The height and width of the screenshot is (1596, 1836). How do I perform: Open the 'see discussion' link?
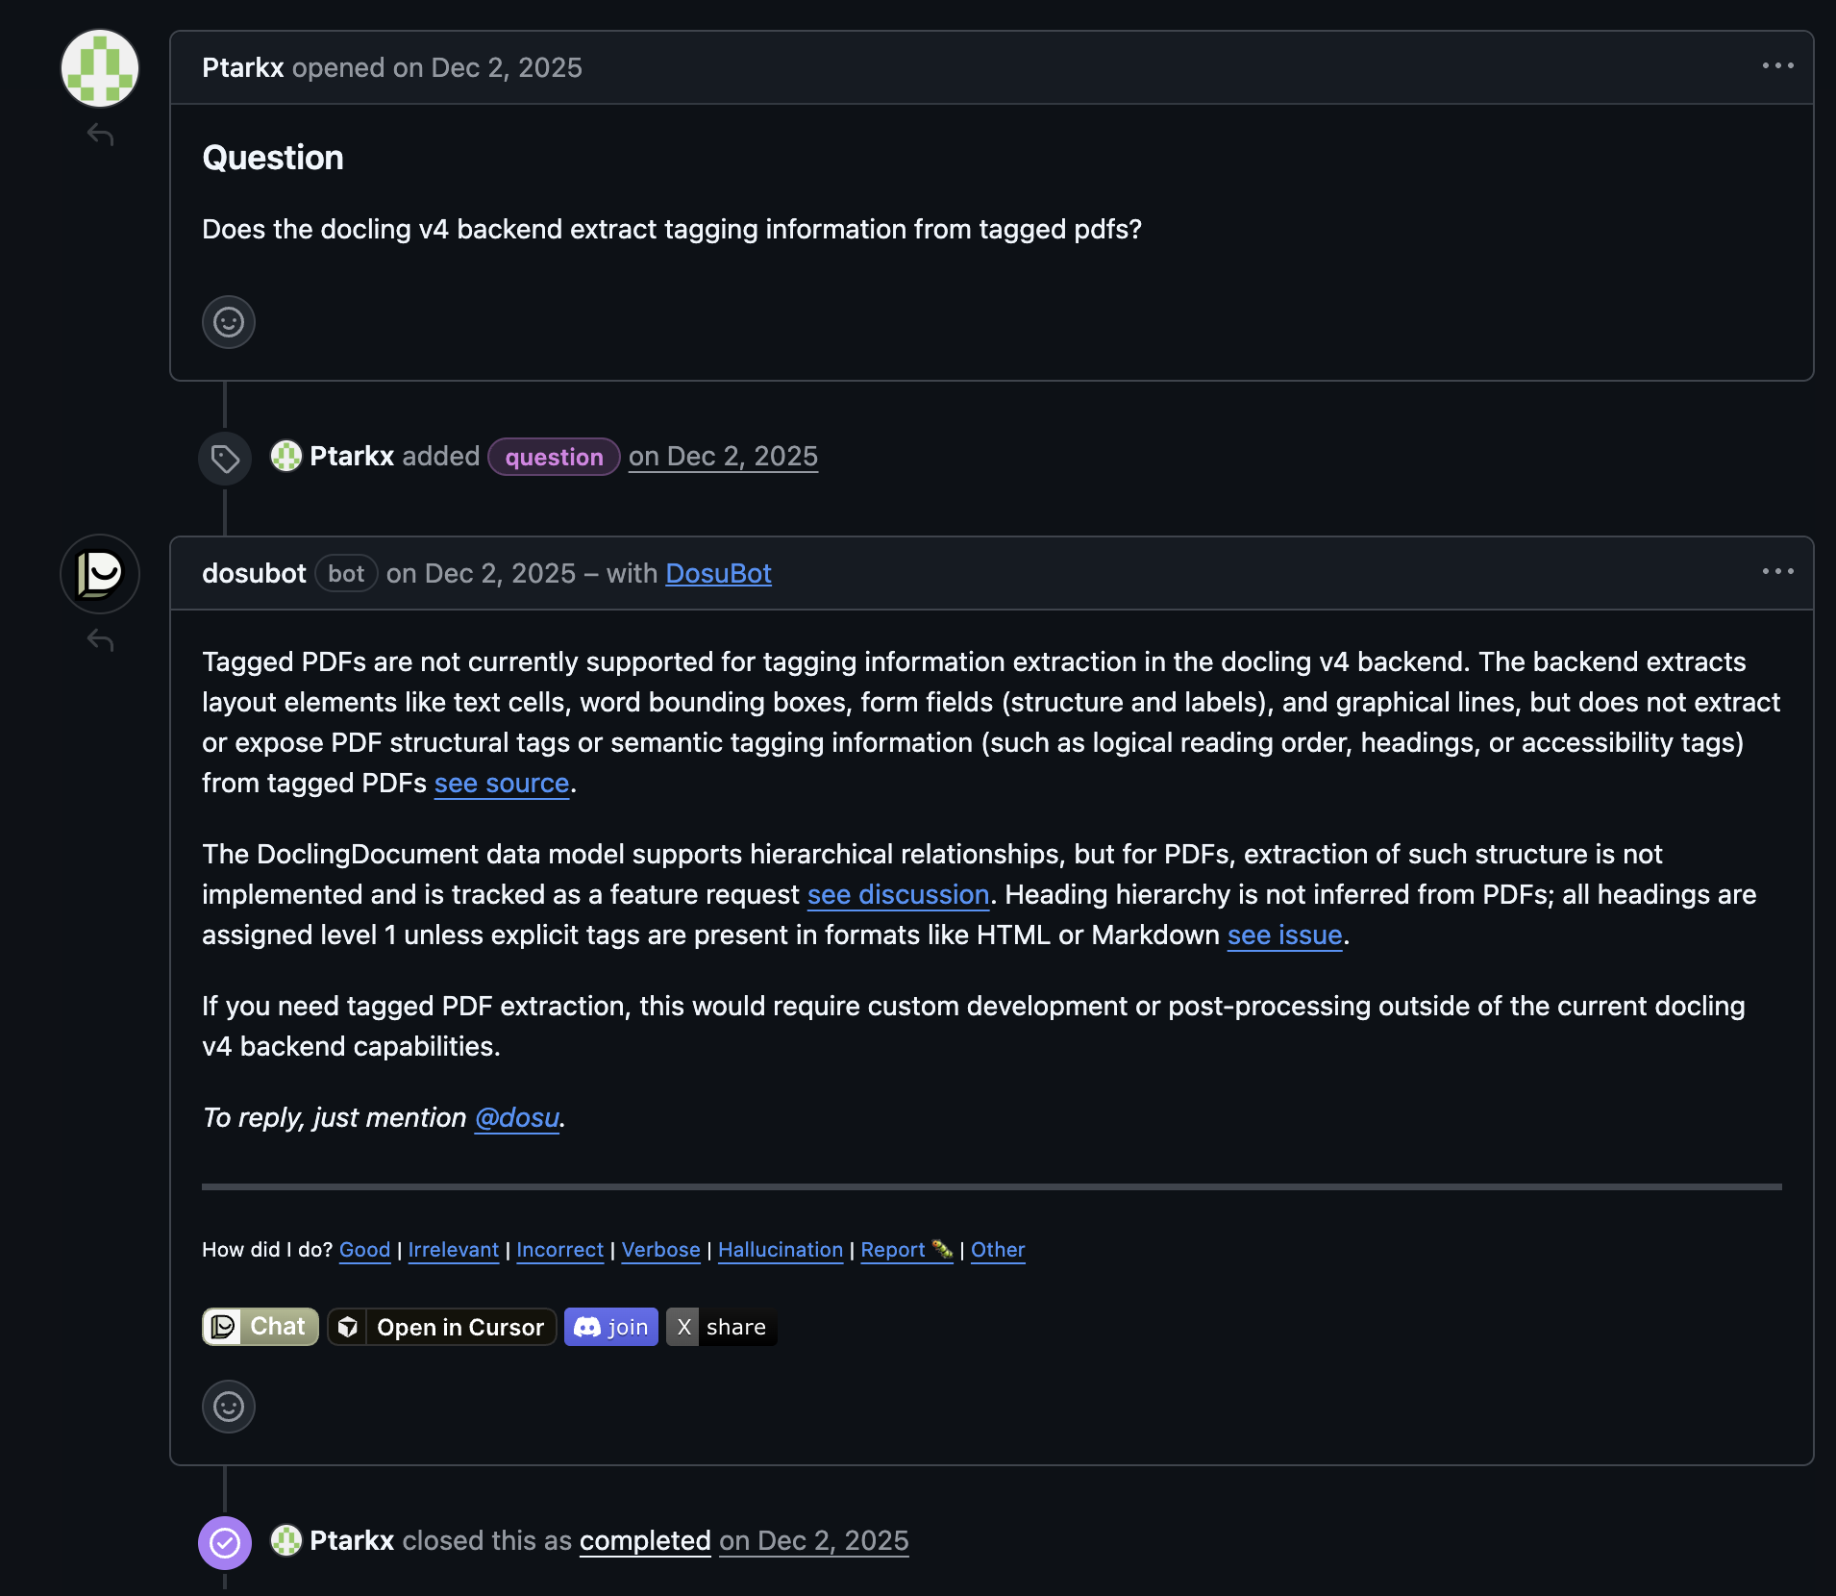(898, 895)
